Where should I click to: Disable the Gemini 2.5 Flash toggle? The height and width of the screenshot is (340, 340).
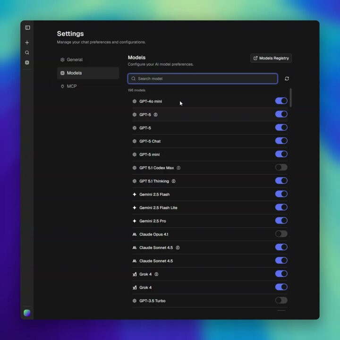point(281,194)
